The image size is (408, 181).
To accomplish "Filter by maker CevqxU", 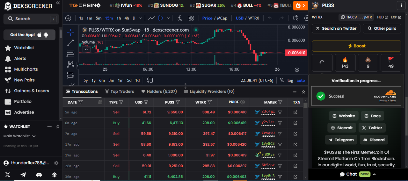I will (280, 134).
